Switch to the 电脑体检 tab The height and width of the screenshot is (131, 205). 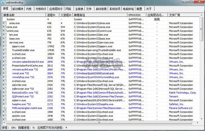pyautogui.click(x=128, y=9)
